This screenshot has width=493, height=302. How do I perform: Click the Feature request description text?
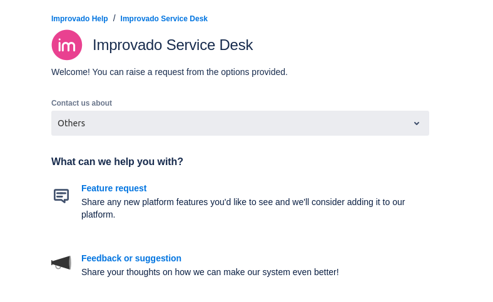243,202
